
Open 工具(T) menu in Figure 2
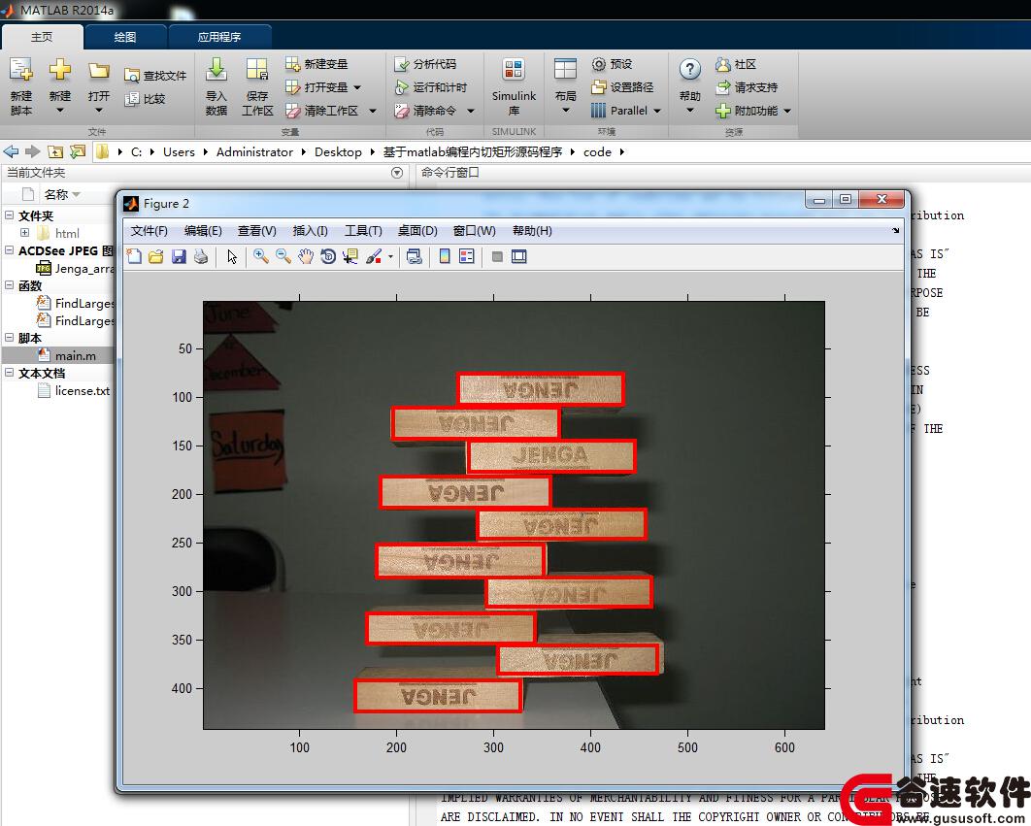pyautogui.click(x=364, y=231)
